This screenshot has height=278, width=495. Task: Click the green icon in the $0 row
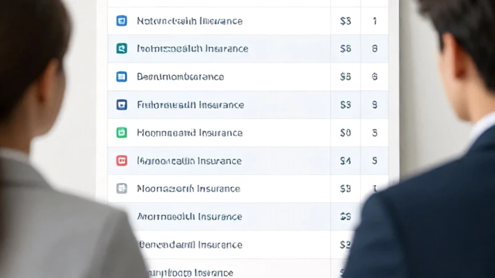[121, 133]
